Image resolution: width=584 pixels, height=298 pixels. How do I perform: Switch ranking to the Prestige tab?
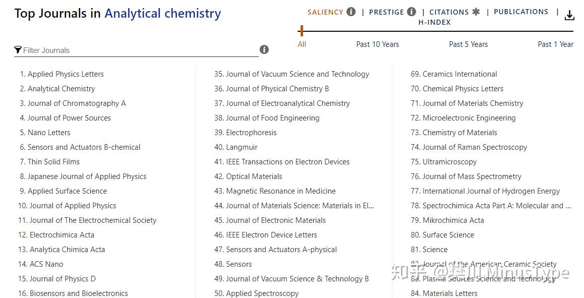coord(386,12)
